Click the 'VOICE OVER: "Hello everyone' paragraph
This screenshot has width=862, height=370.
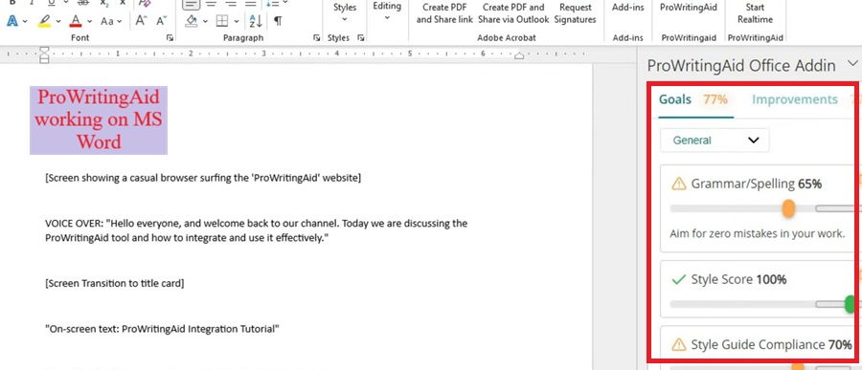[x=256, y=230]
